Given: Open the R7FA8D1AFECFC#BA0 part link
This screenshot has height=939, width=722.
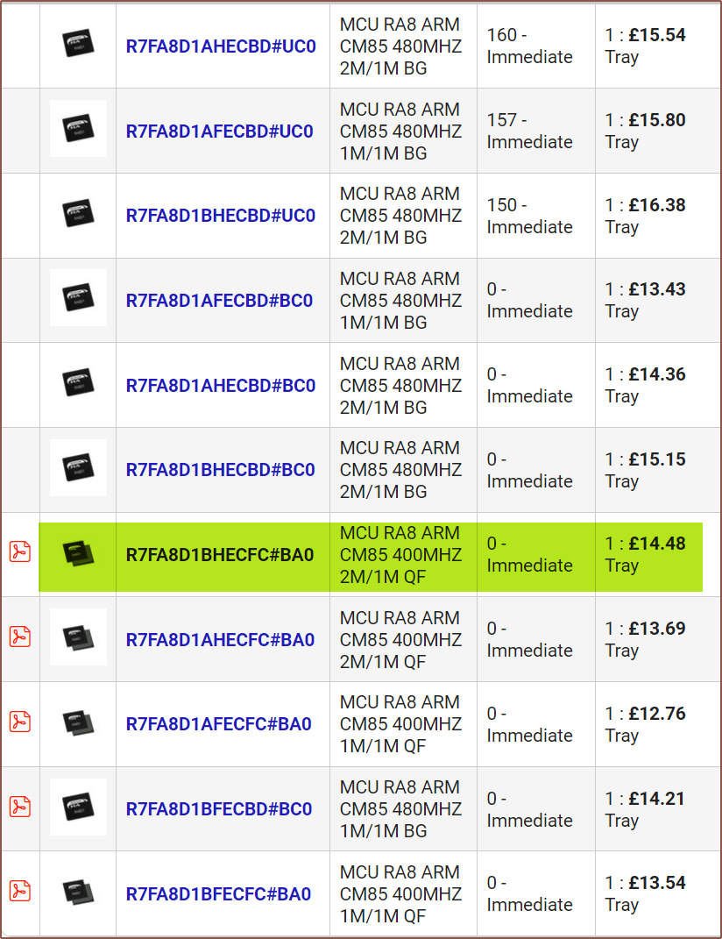Looking at the screenshot, I should pyautogui.click(x=219, y=724).
